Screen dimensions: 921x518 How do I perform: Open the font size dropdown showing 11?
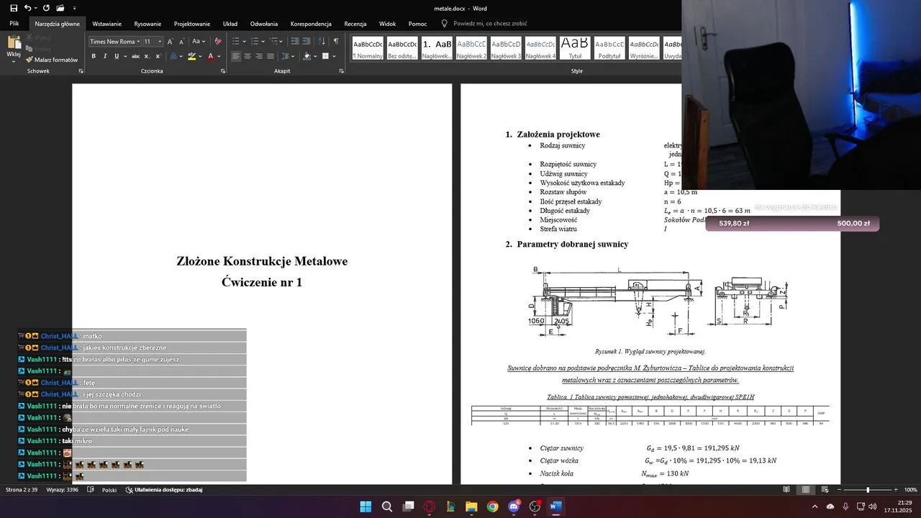click(160, 42)
